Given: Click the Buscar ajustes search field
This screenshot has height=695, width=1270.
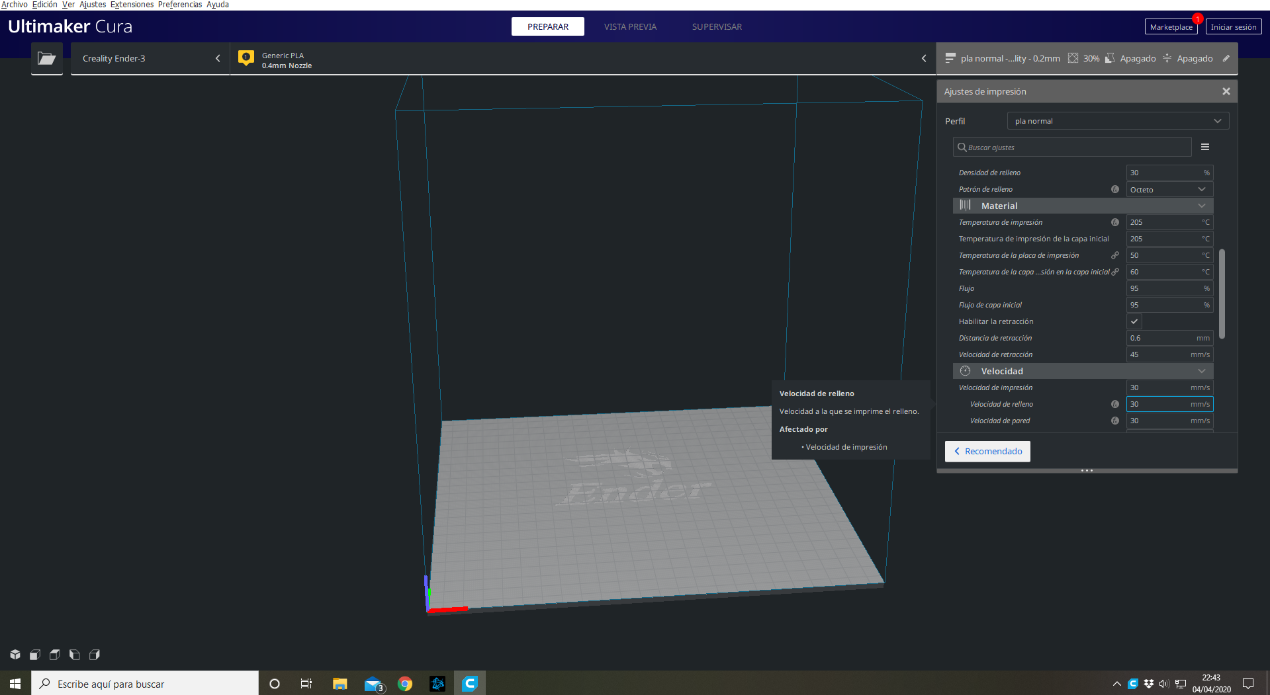Looking at the screenshot, I should [1072, 147].
